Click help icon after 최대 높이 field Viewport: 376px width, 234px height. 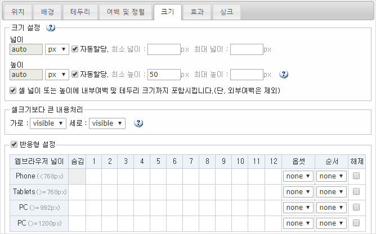point(284,74)
